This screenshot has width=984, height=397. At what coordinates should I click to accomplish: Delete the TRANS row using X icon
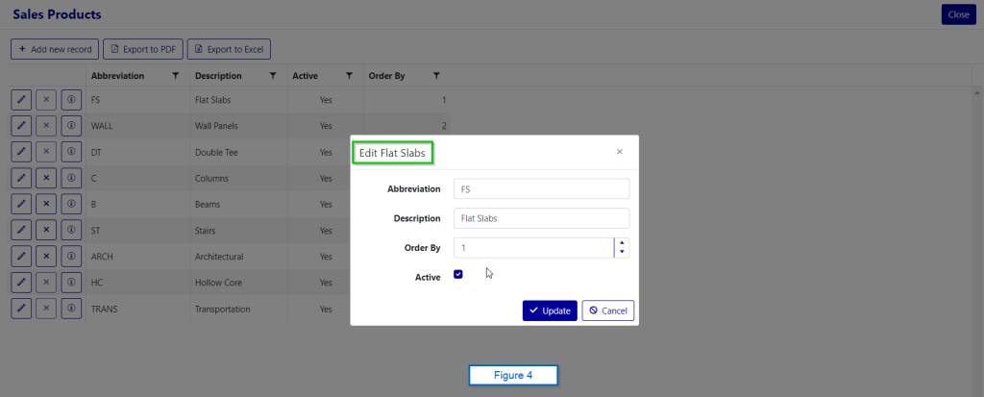point(46,309)
